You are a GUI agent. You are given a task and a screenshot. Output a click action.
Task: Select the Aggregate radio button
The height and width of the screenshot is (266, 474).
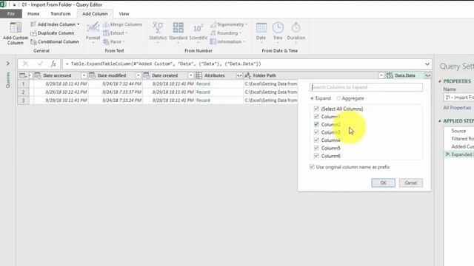click(x=338, y=98)
